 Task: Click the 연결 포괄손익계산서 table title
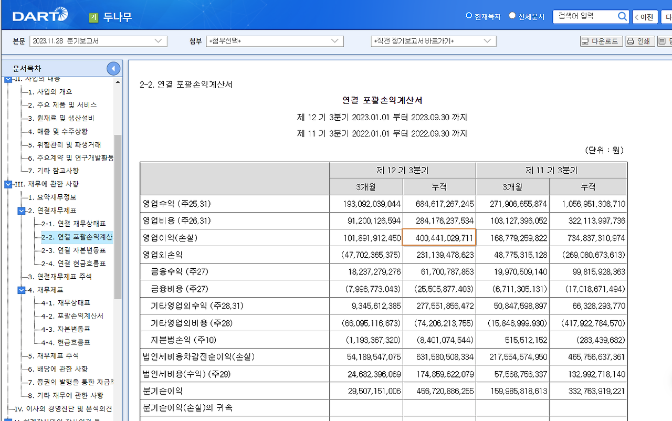pos(382,101)
